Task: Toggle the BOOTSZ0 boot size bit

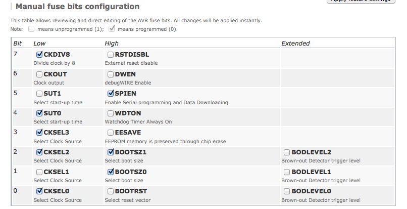Action: pos(111,172)
